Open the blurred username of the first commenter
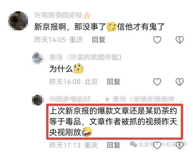This screenshot has width=193, height=152. click(59, 15)
